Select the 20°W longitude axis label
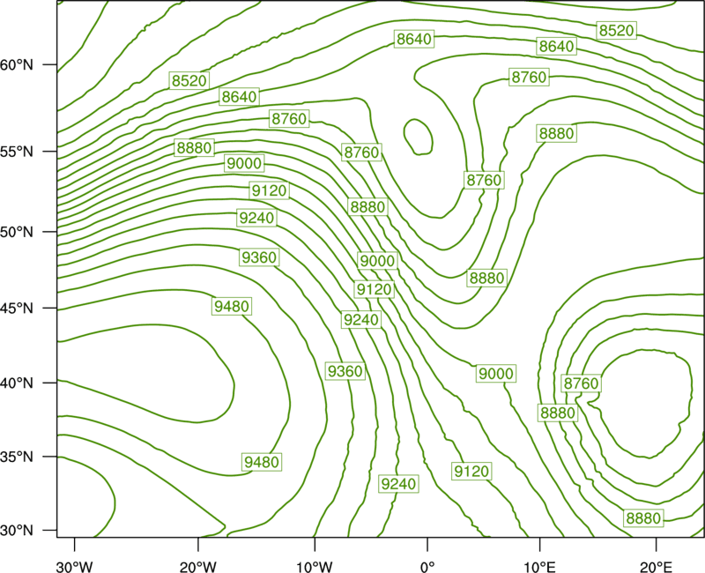 coord(198,566)
